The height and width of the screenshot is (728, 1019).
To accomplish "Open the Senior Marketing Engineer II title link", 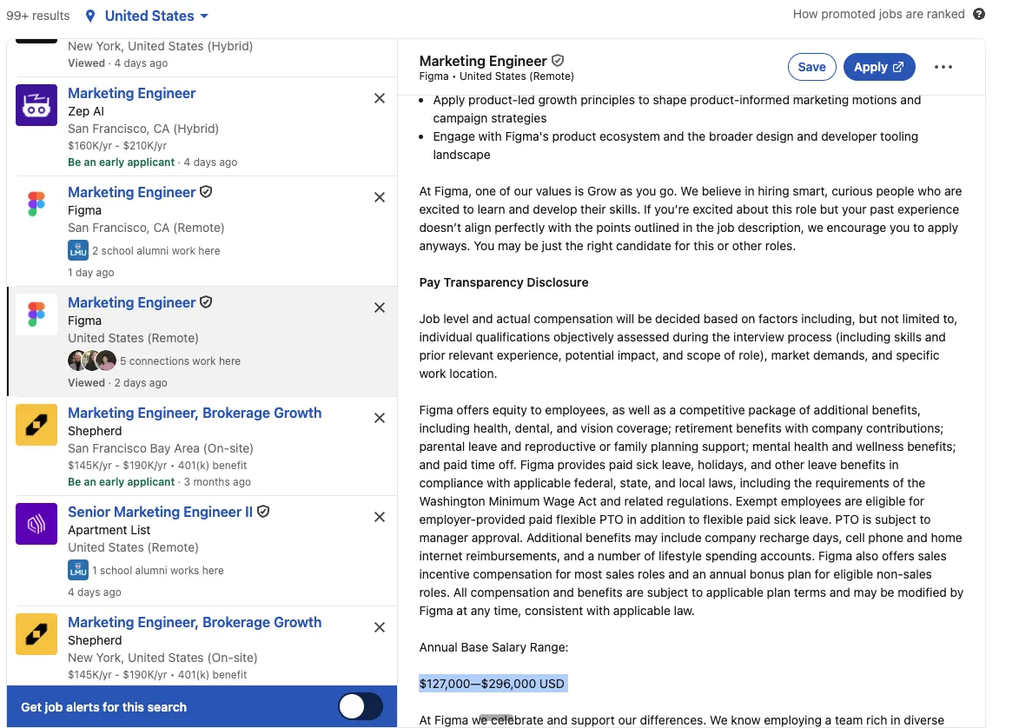I will [x=160, y=512].
